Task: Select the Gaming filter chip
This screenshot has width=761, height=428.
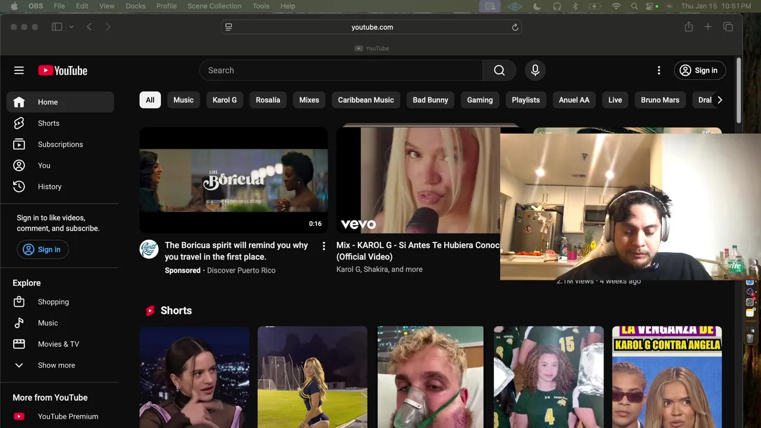Action: pos(480,100)
